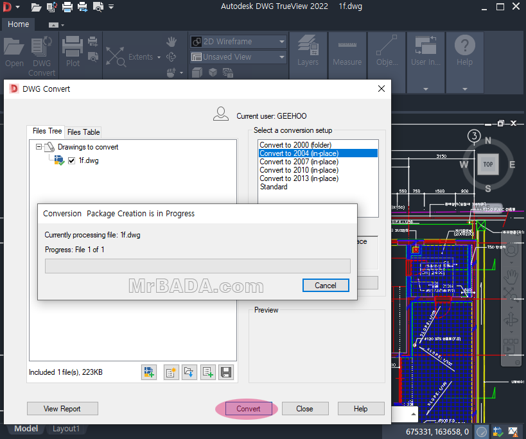526x439 pixels.
Task: Click the N compass direction on ViewCube
Action: click(488, 141)
